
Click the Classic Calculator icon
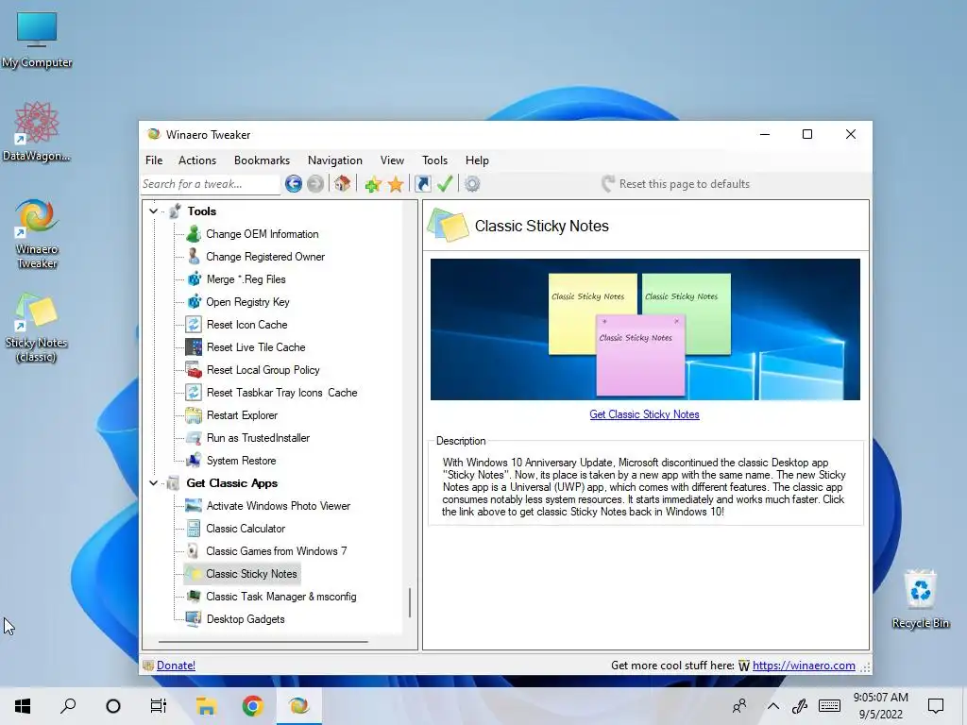click(x=194, y=529)
